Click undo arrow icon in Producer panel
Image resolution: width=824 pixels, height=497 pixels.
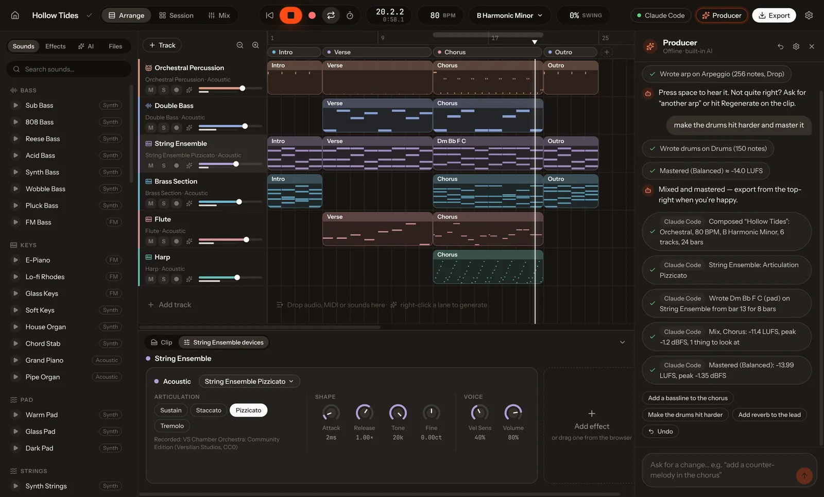coord(781,46)
